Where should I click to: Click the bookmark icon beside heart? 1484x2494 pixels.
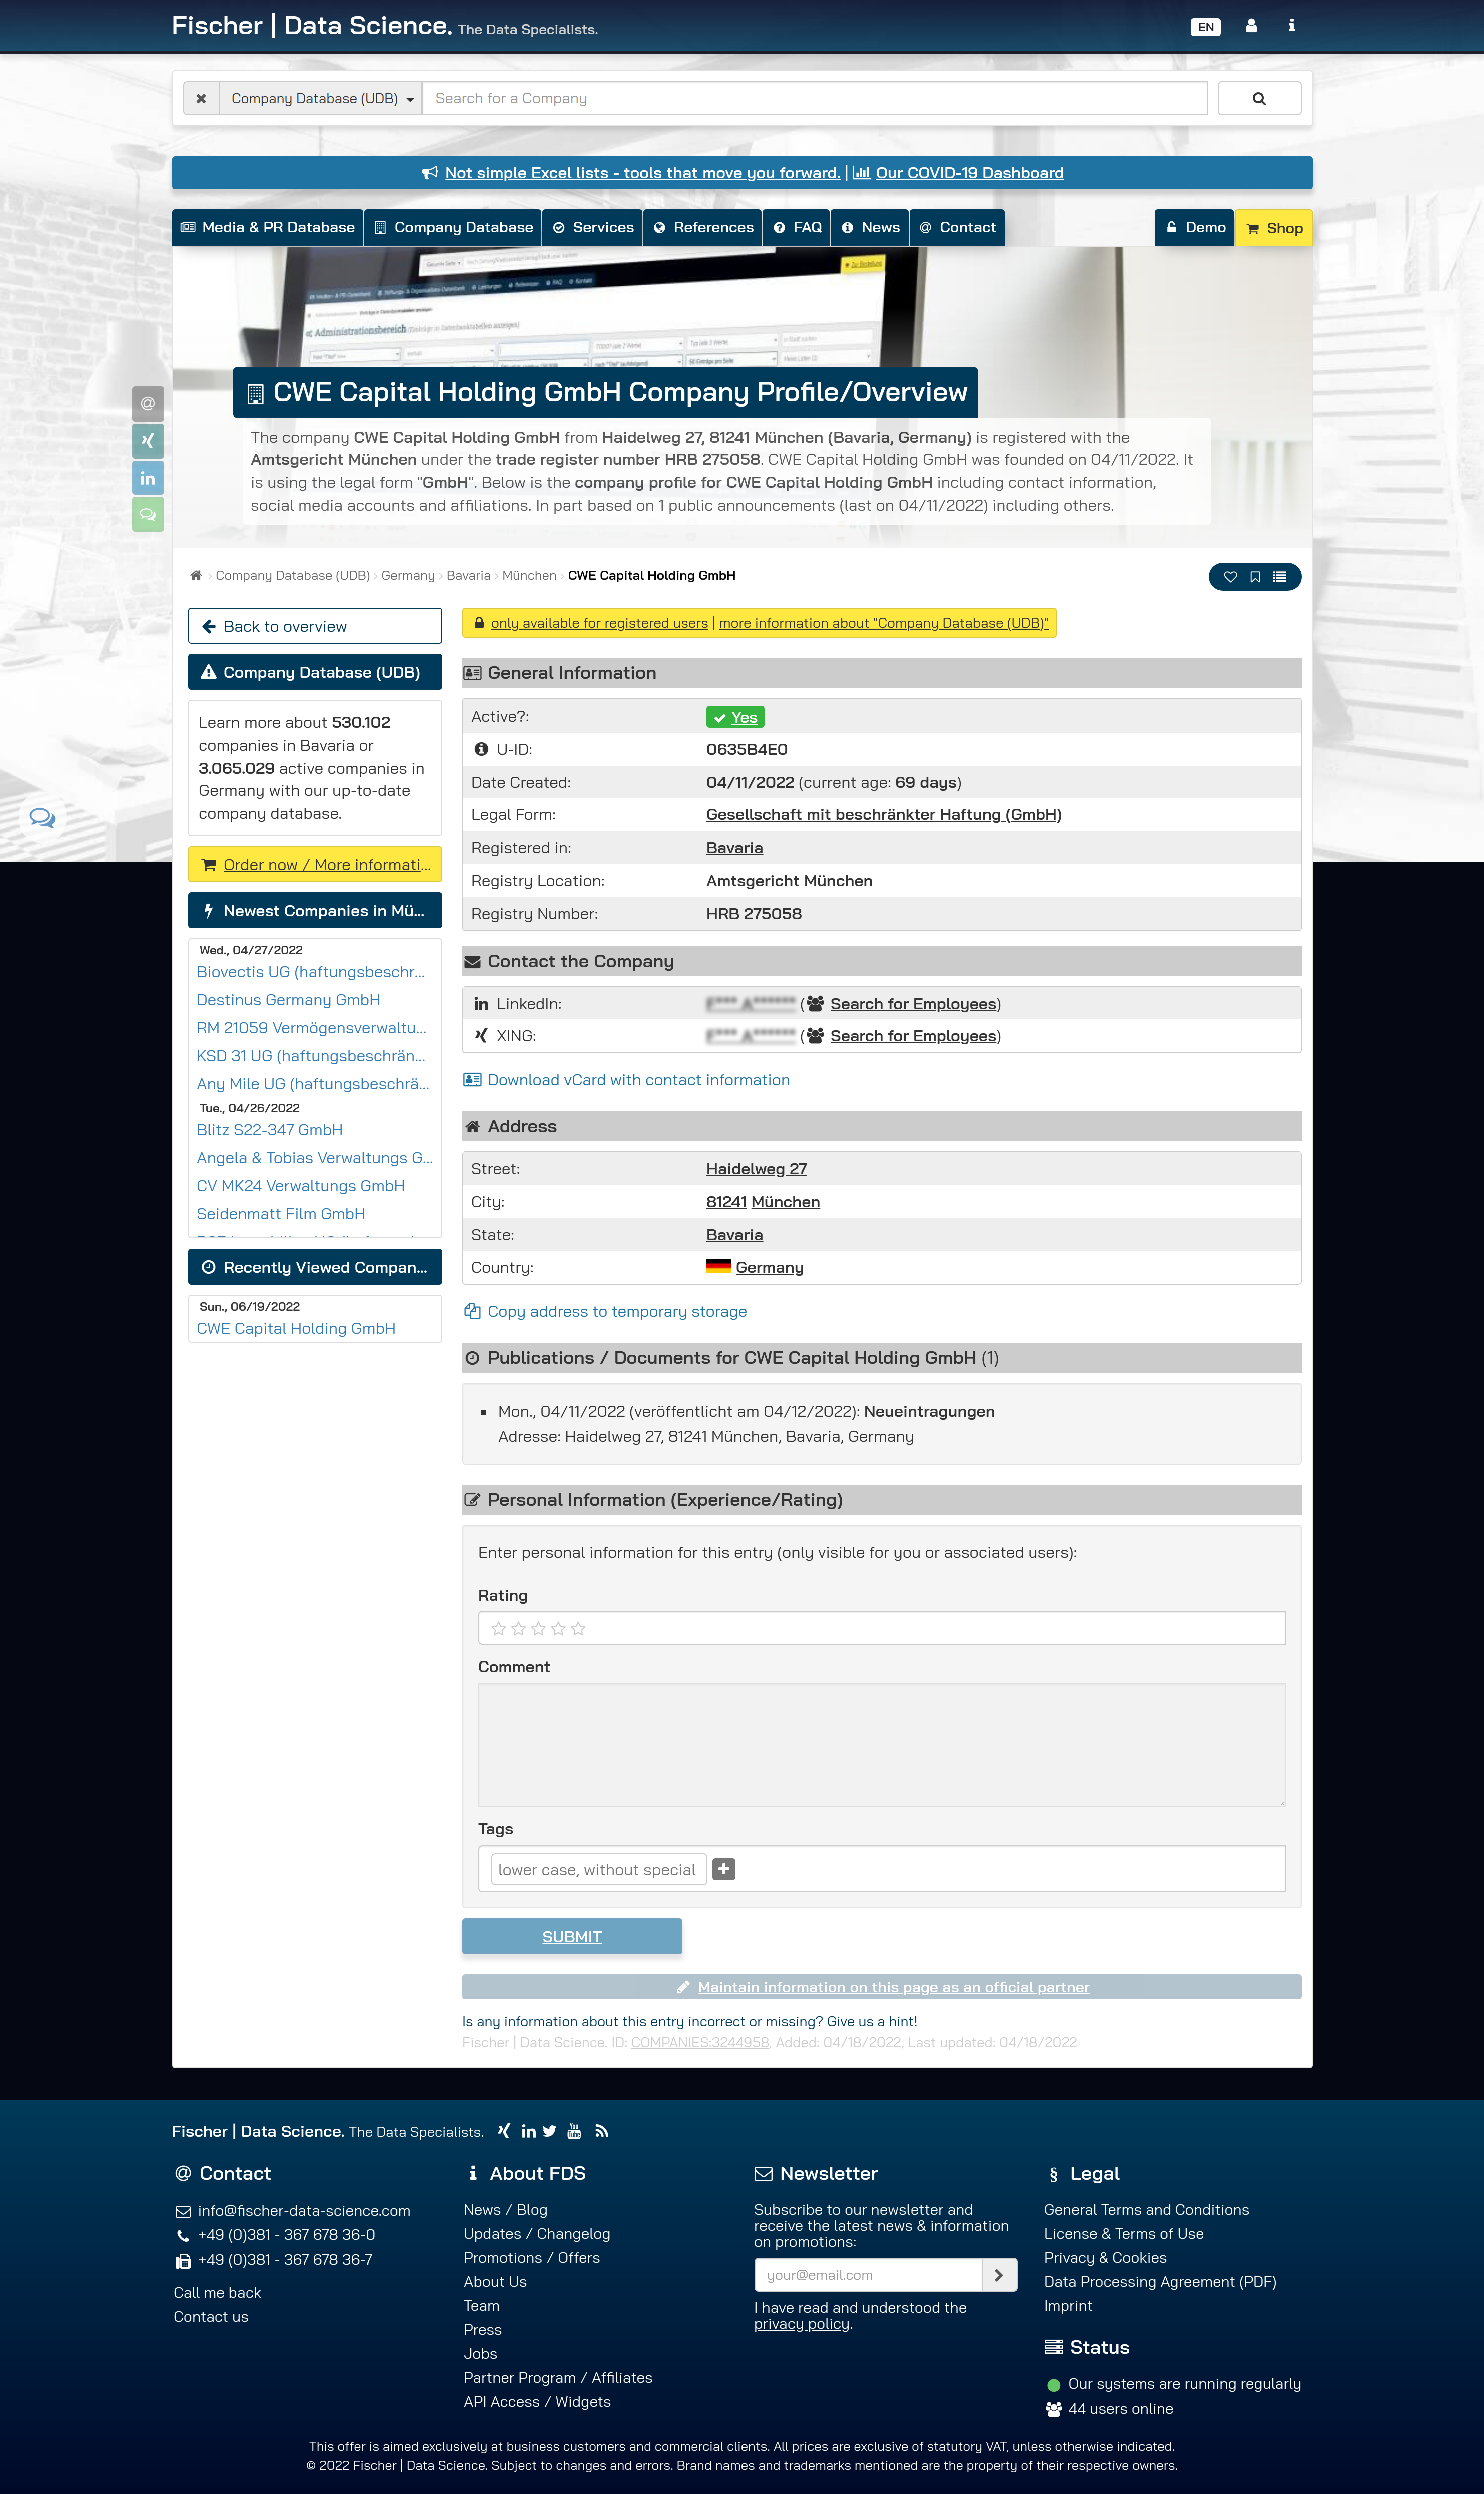coord(1255,577)
